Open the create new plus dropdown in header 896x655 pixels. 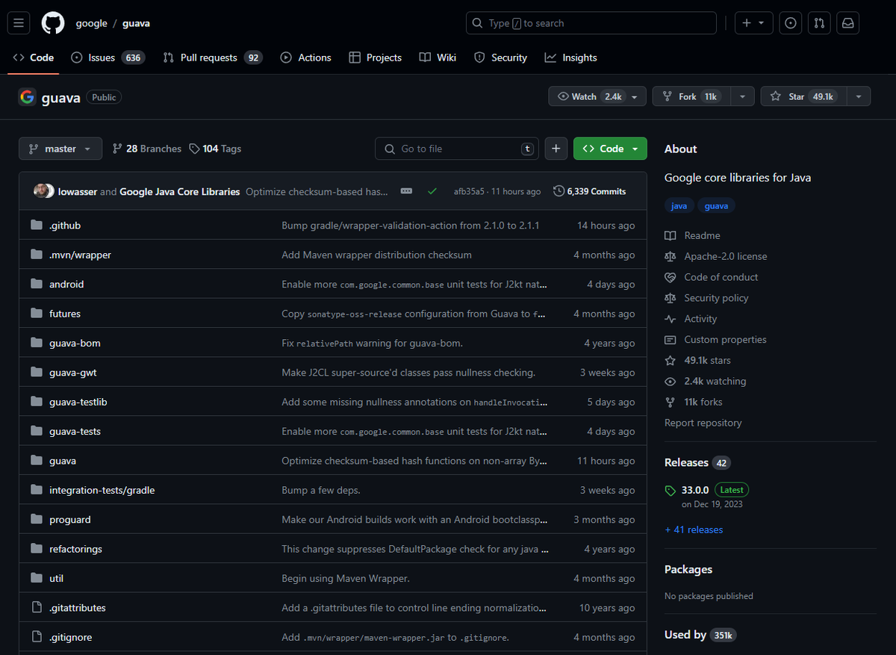tap(753, 23)
